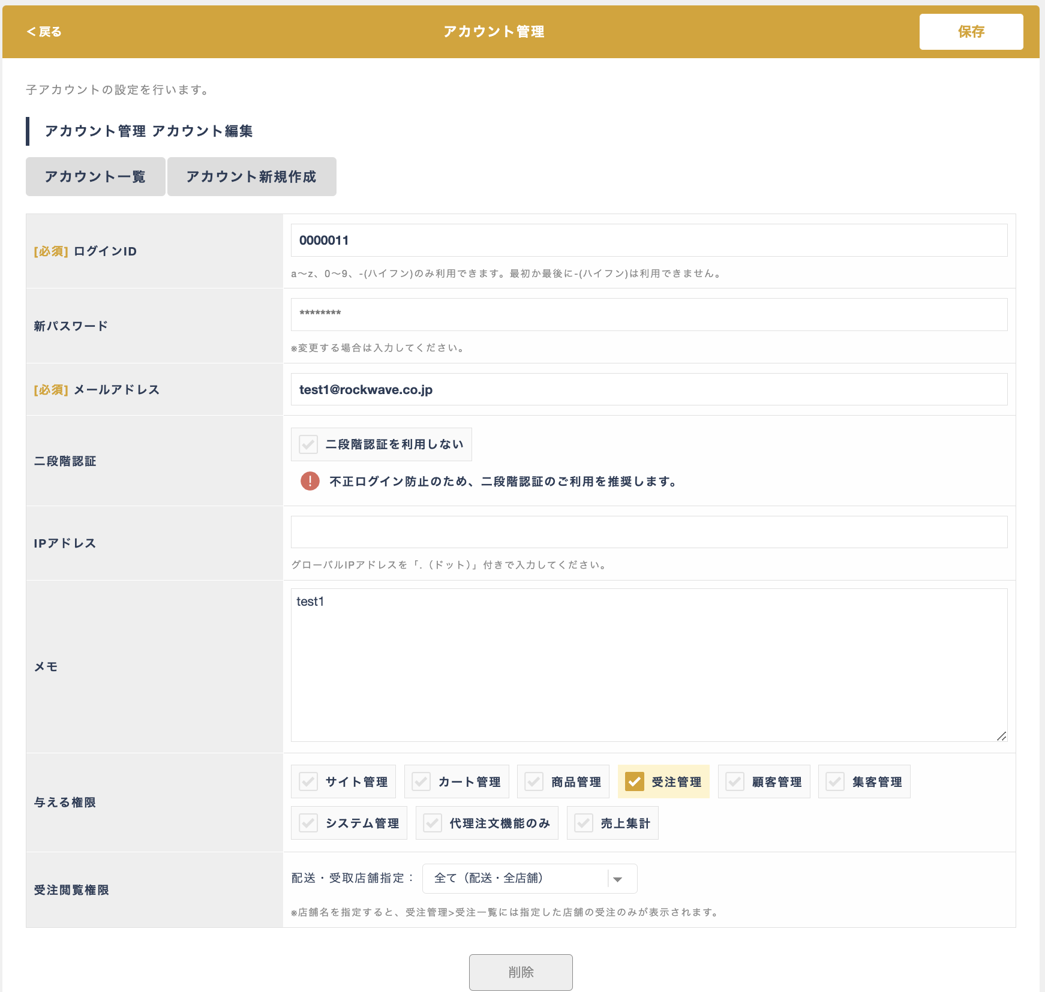Enable the 二段階認証を利用しない checkbox

coord(308,444)
